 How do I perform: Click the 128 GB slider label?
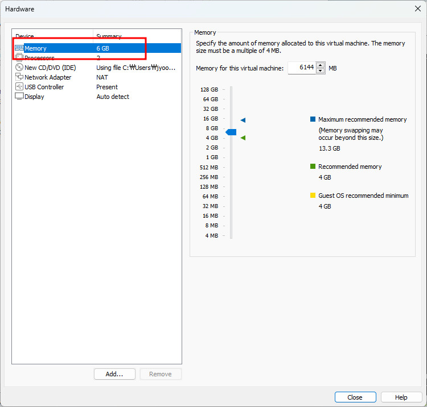(209, 89)
